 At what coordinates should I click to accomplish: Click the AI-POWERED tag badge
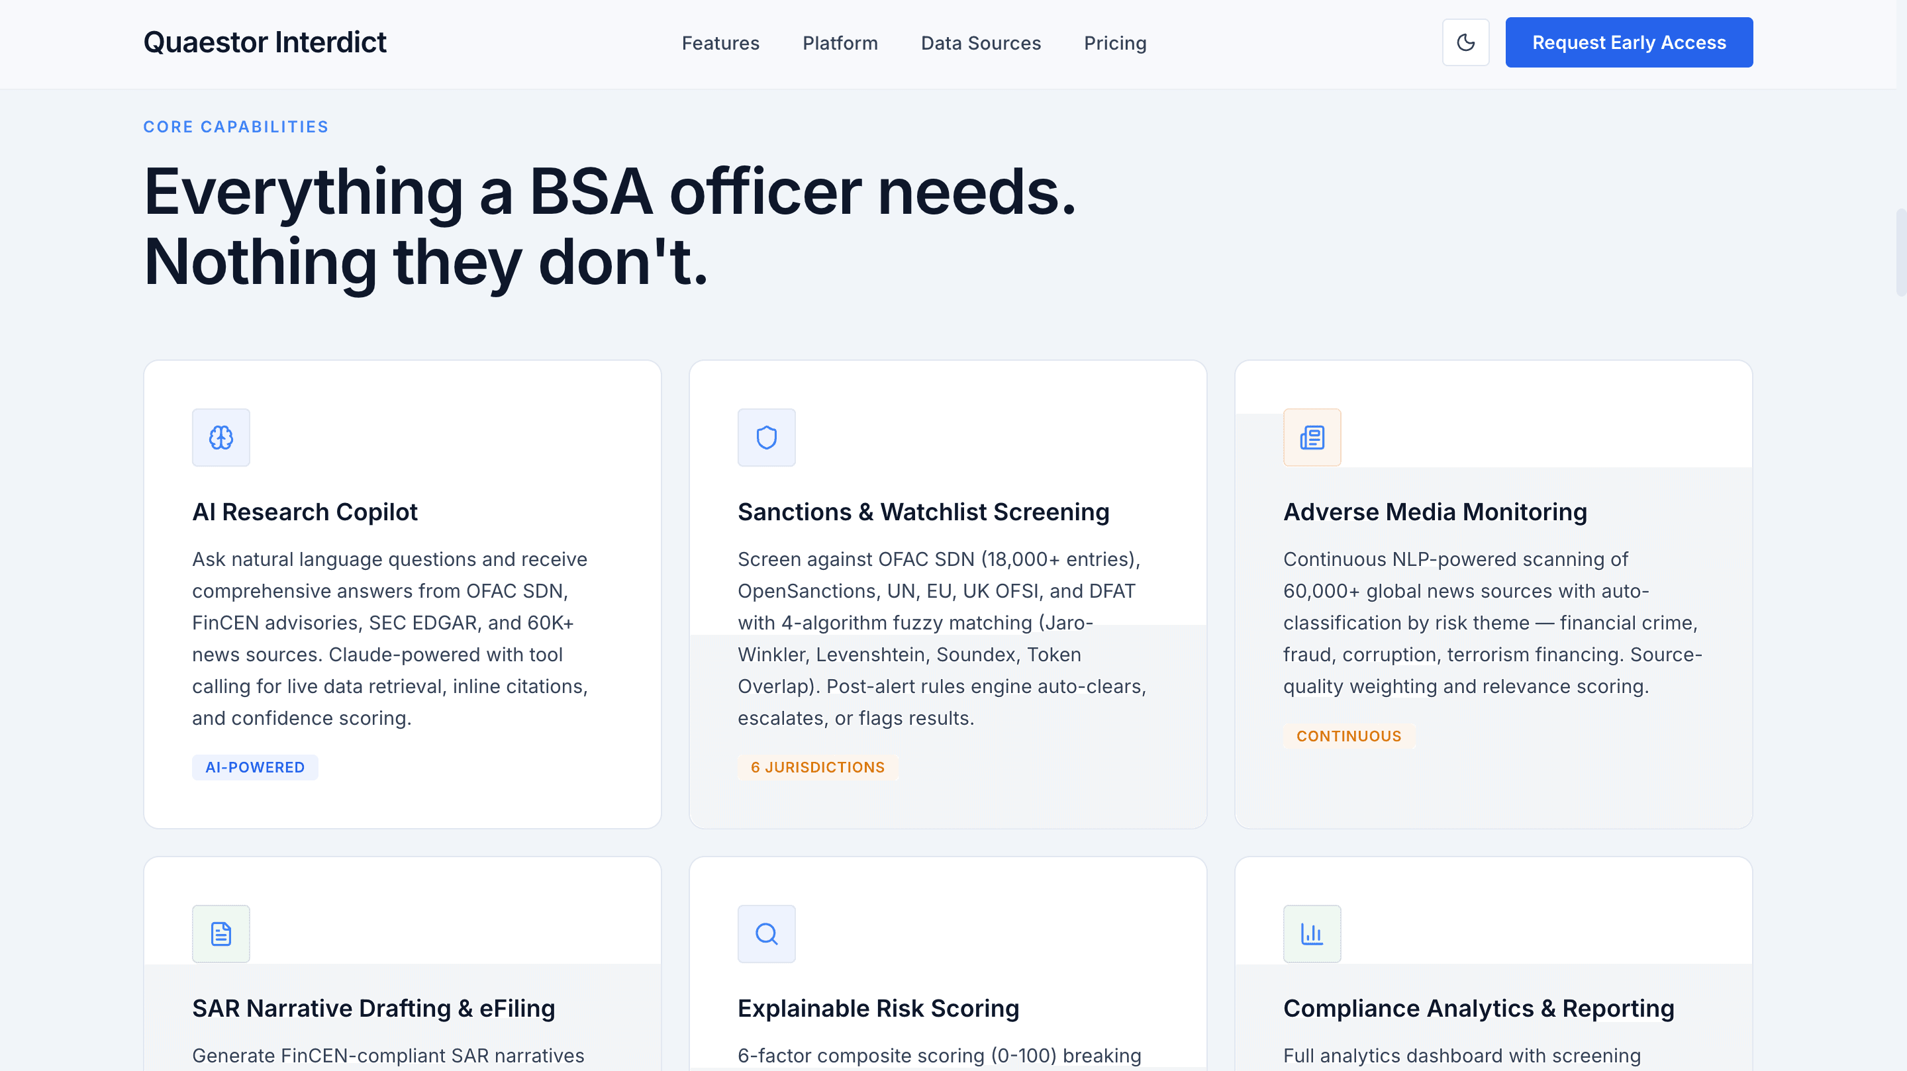[255, 767]
